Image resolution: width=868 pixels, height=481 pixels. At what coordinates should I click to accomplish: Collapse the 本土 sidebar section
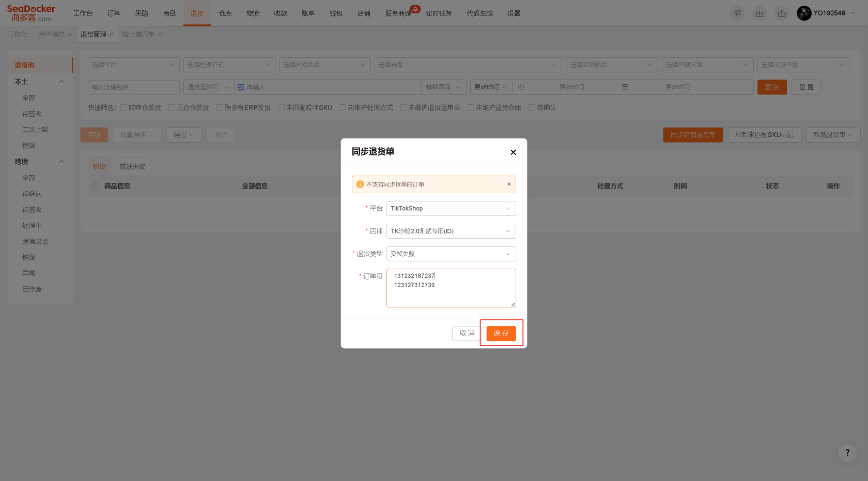pyautogui.click(x=61, y=82)
